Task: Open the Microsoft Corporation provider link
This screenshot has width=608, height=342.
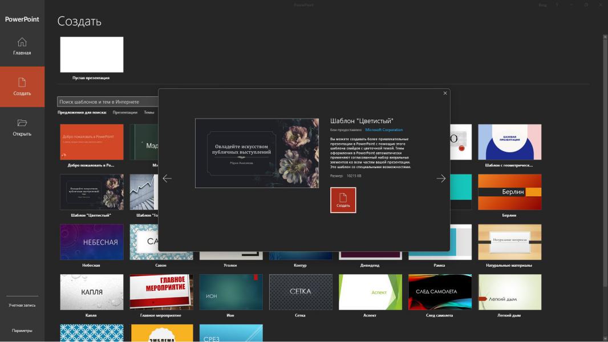Action: (384, 130)
